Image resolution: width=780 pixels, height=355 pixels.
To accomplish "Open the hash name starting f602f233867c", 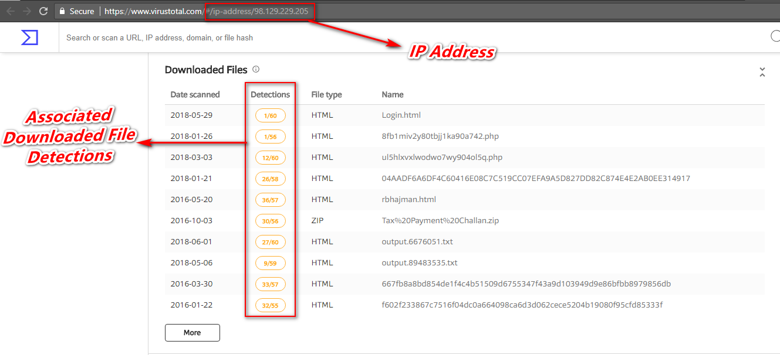I will click(x=522, y=305).
